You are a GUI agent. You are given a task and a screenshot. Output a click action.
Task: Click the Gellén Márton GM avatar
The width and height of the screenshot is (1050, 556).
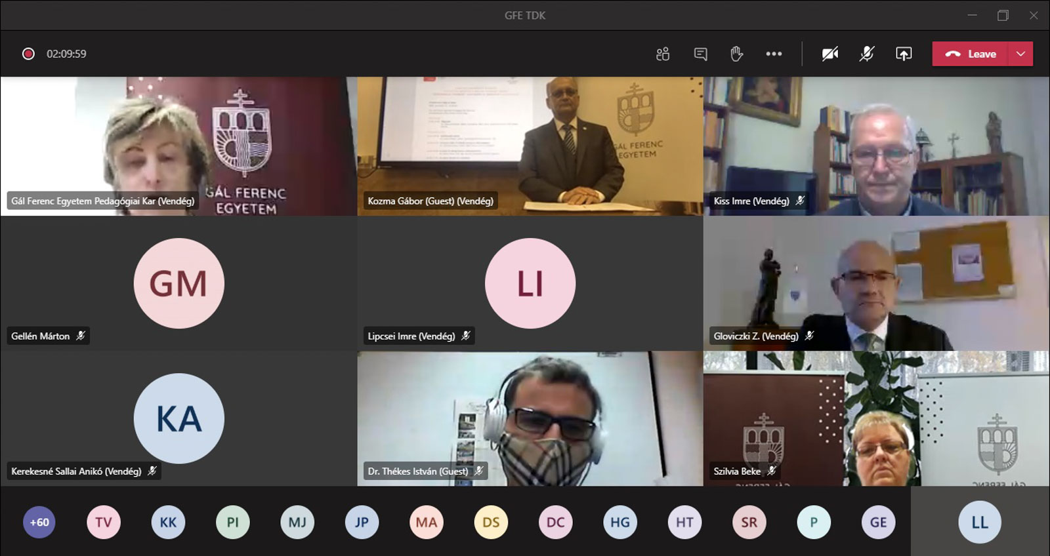(178, 283)
